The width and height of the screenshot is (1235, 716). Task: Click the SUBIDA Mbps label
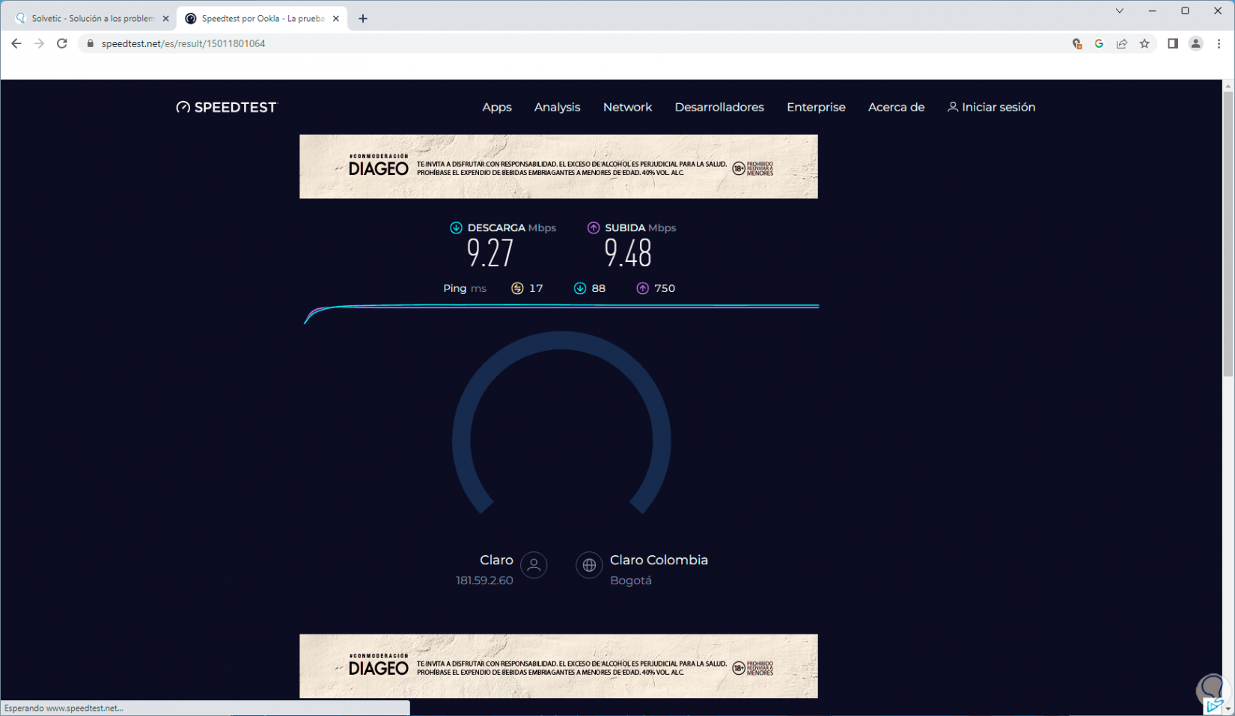tap(641, 227)
